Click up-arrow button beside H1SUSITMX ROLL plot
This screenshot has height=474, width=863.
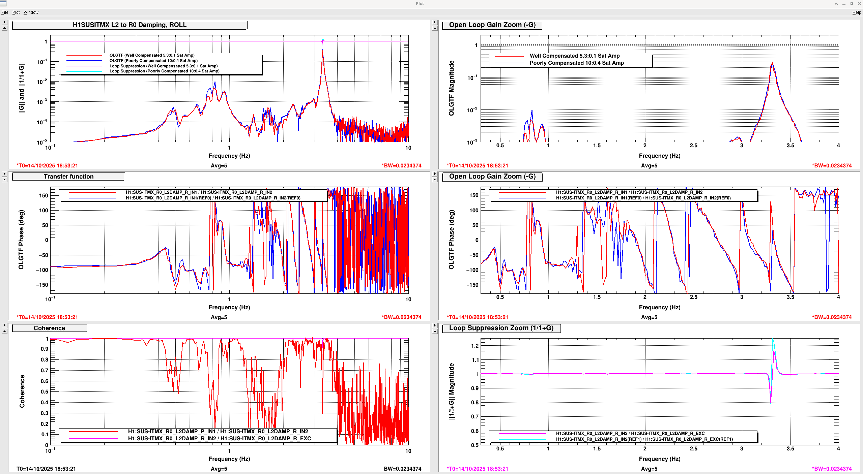coord(4,28)
